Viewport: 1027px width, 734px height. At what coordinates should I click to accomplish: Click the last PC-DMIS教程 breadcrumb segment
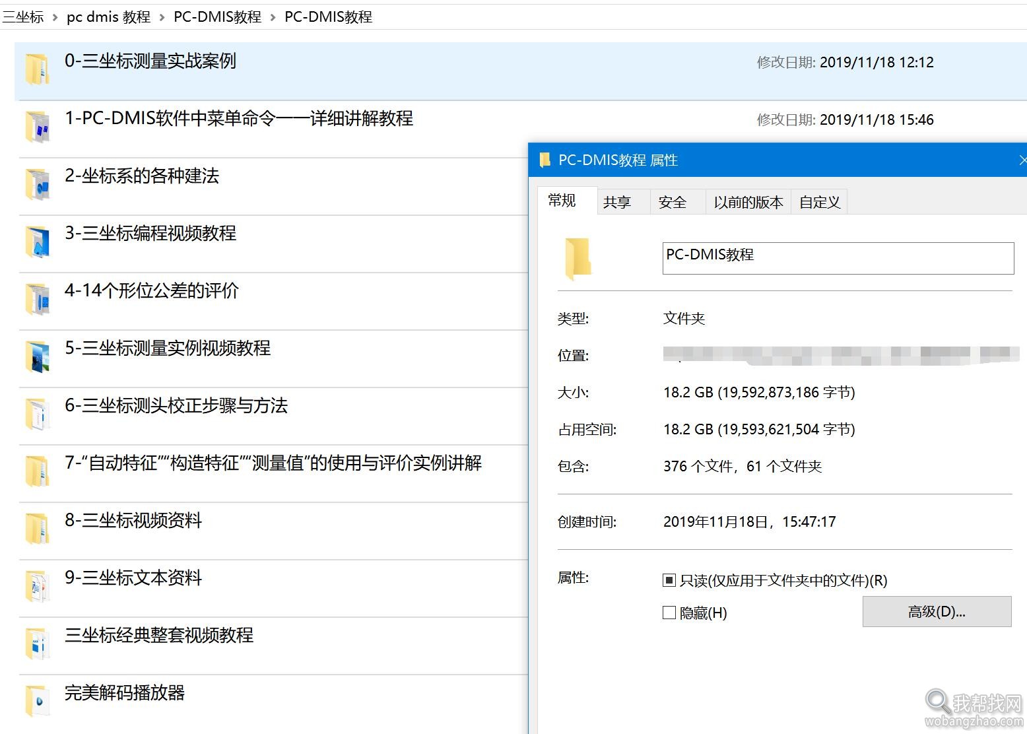coord(329,17)
